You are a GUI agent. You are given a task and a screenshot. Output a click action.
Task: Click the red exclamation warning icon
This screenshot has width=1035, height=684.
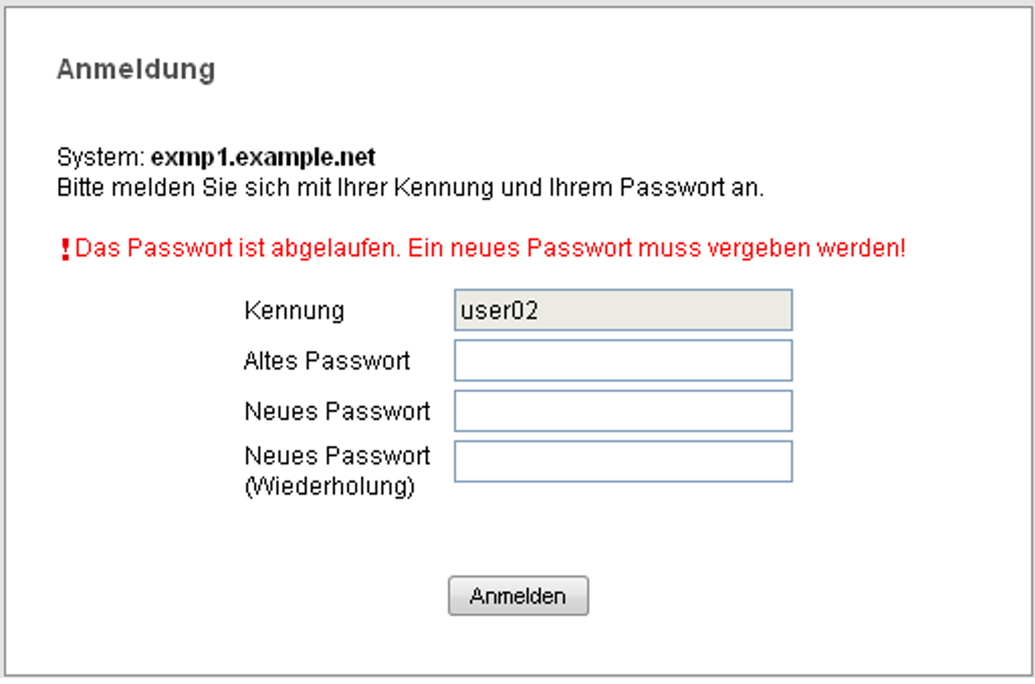tap(66, 250)
